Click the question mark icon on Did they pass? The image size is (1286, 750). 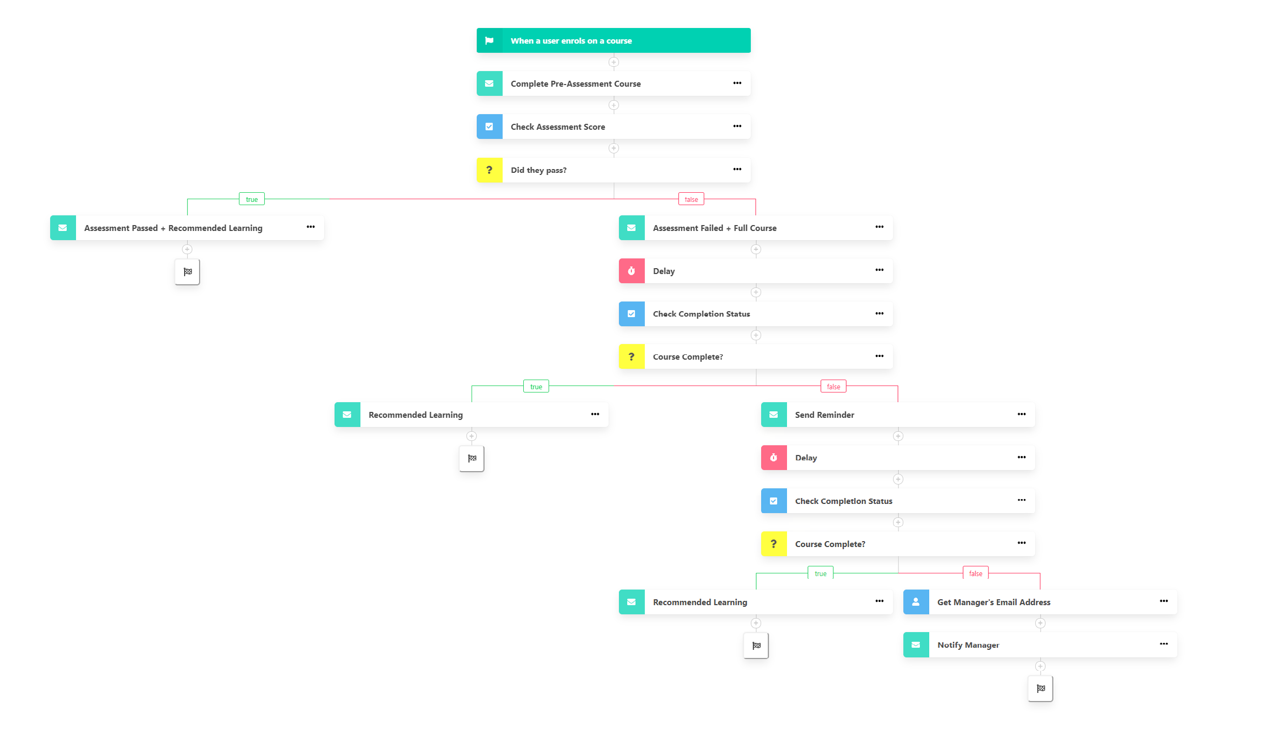point(489,170)
